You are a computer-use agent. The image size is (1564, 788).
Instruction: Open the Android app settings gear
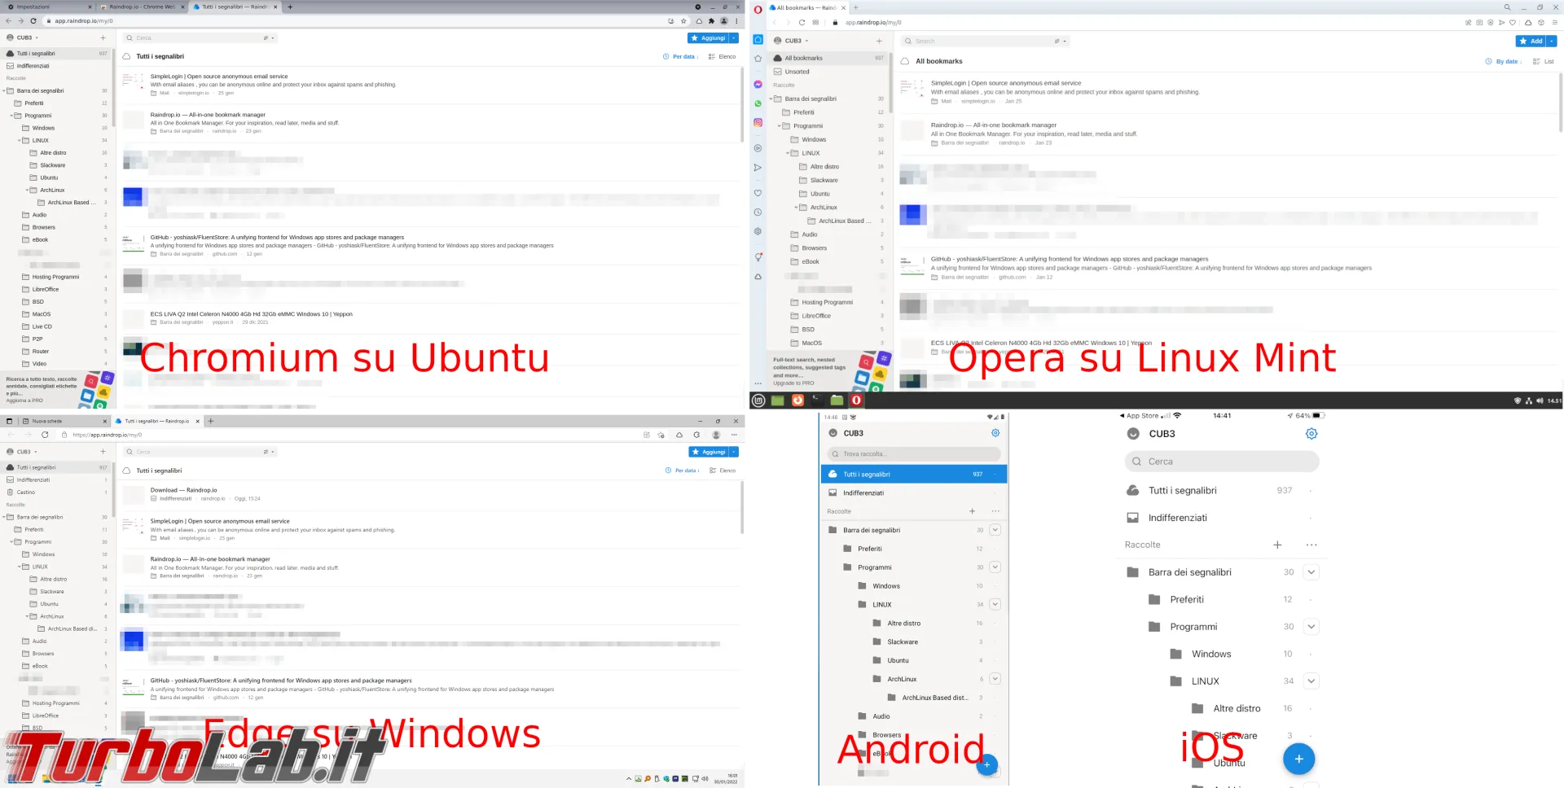(995, 433)
